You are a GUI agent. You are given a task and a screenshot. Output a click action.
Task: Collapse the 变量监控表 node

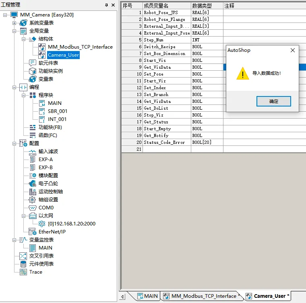(x=14, y=240)
